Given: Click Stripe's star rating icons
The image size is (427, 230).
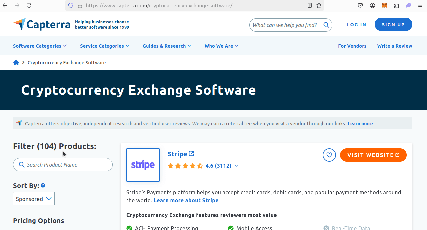Looking at the screenshot, I should tap(185, 166).
